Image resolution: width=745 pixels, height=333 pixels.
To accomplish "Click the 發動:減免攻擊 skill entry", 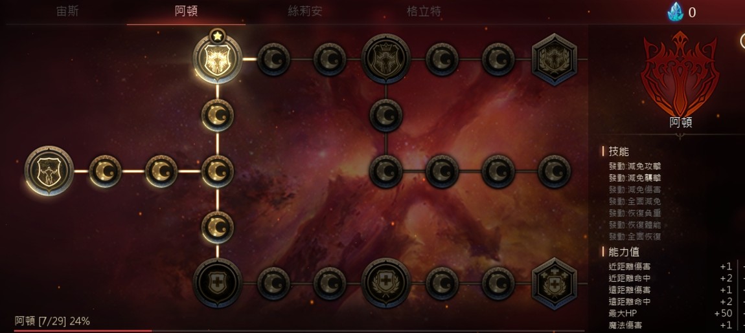I will pos(635,167).
